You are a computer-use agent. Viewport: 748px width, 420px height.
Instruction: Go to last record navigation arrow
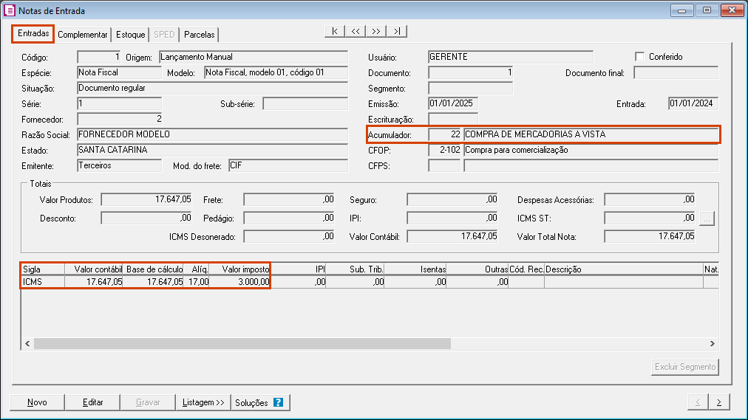click(397, 31)
